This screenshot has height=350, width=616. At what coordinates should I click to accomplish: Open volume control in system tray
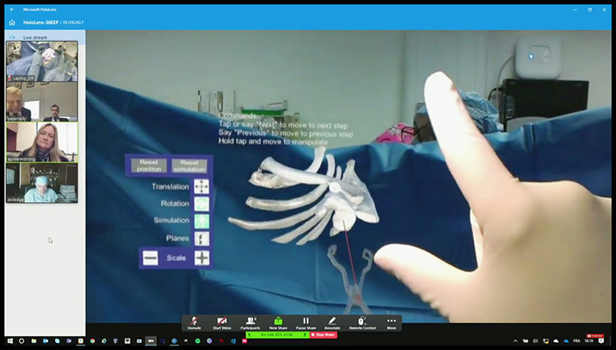point(536,342)
